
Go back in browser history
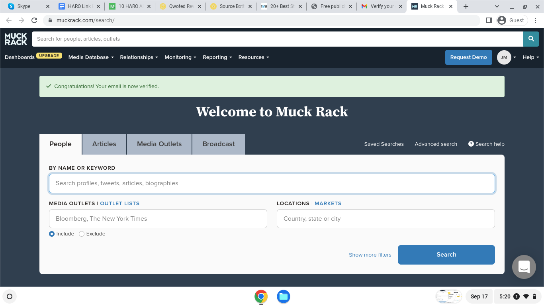(x=9, y=20)
